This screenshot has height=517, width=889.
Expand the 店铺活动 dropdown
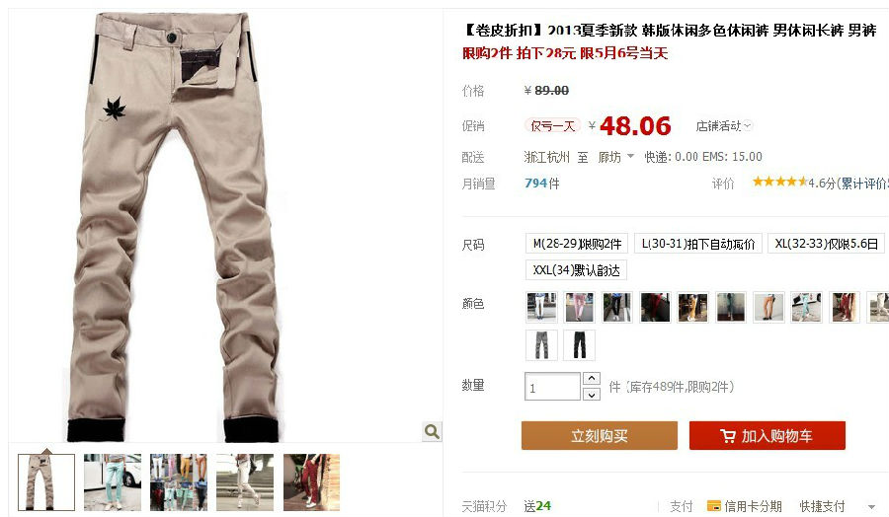pyautogui.click(x=724, y=125)
